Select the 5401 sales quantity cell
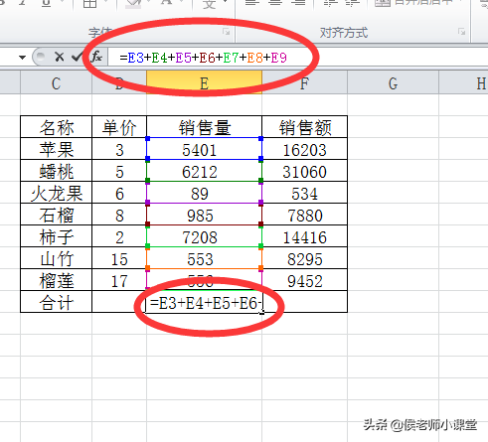The width and height of the screenshot is (488, 442). pyautogui.click(x=204, y=149)
